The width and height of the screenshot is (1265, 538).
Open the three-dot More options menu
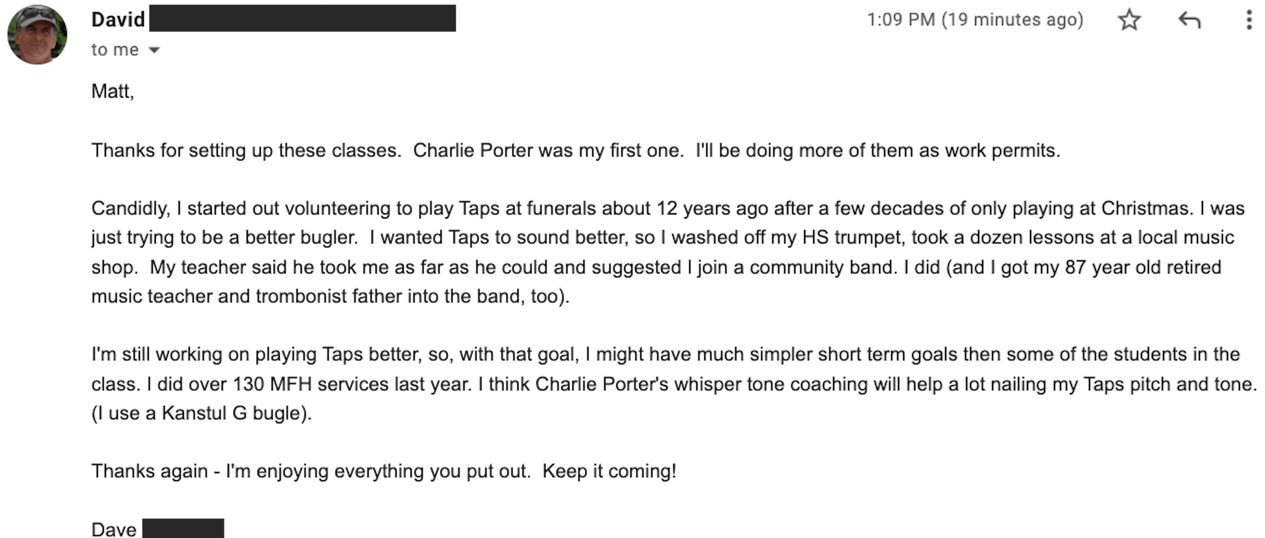(x=1249, y=20)
